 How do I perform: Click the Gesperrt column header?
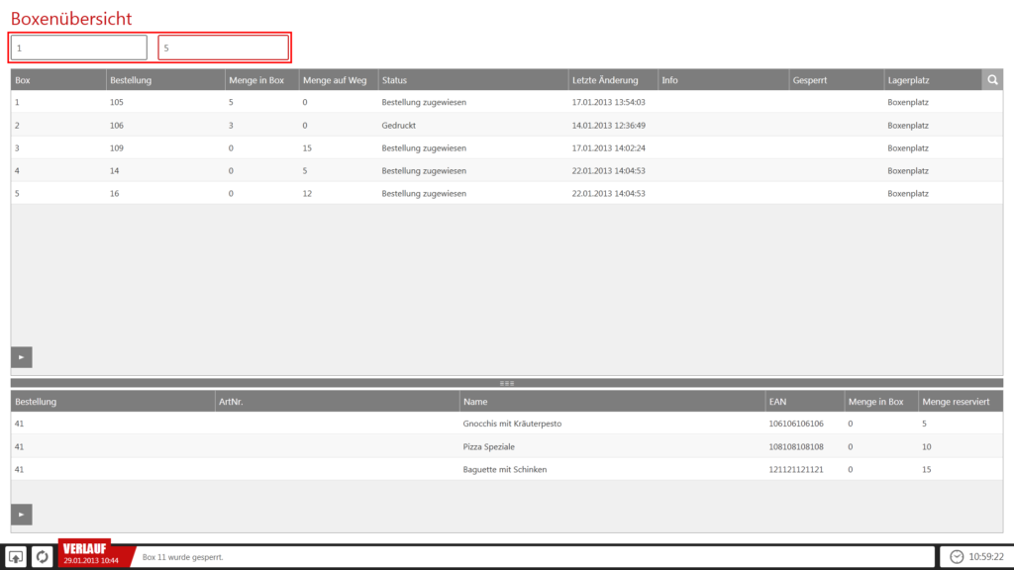pyautogui.click(x=835, y=80)
